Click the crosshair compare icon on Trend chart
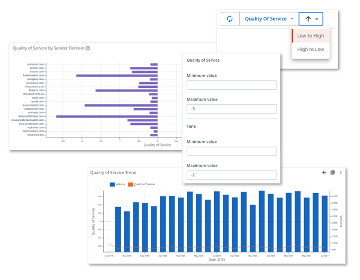 (324, 173)
